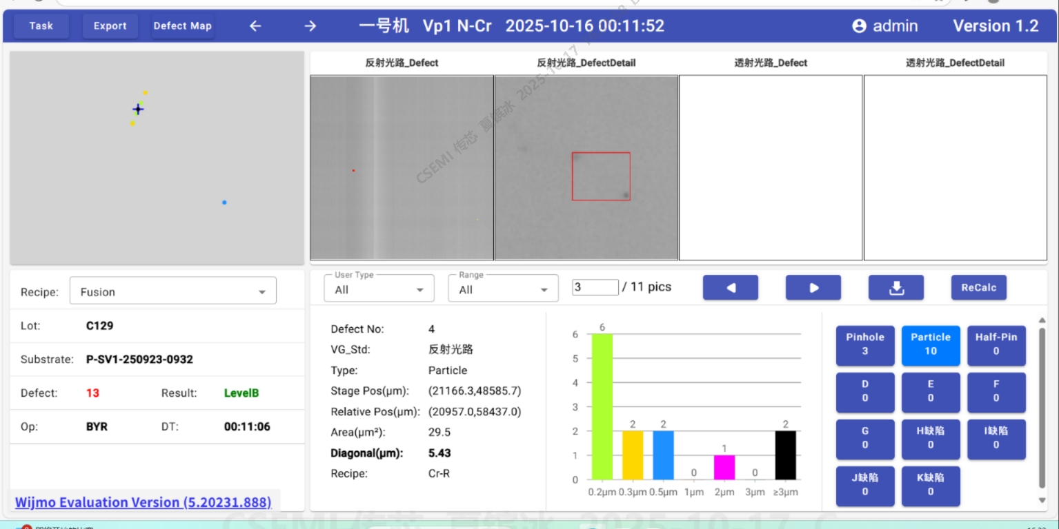Expand the Range filter dropdown
The width and height of the screenshot is (1059, 529).
(x=503, y=289)
